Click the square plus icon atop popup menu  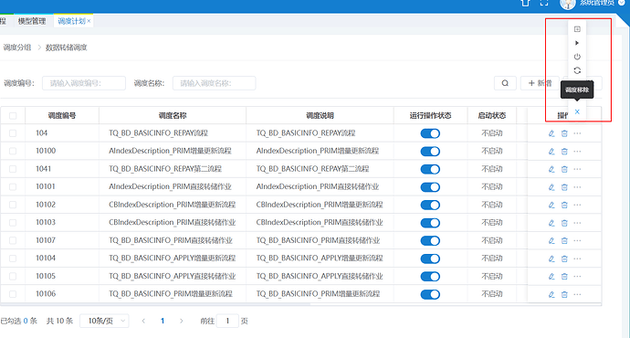click(577, 29)
